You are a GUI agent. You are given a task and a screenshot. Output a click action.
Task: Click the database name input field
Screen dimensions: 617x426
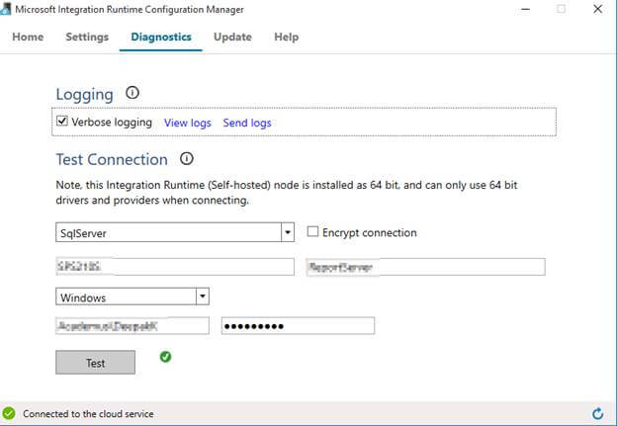click(426, 267)
